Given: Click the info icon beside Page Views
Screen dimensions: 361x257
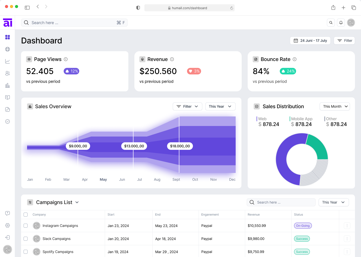Looking at the screenshot, I should [66, 59].
